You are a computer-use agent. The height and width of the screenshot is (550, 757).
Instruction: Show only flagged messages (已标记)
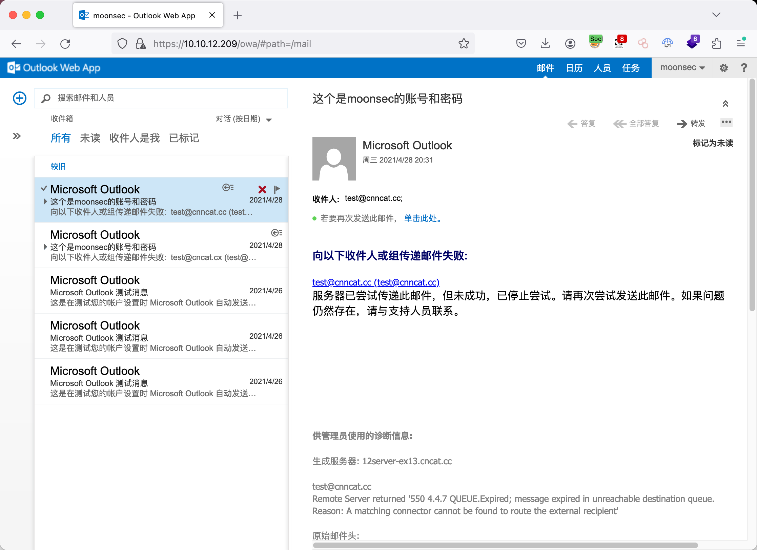184,138
